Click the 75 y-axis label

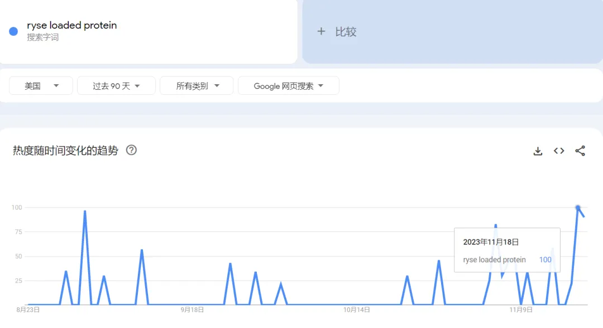[18, 232]
